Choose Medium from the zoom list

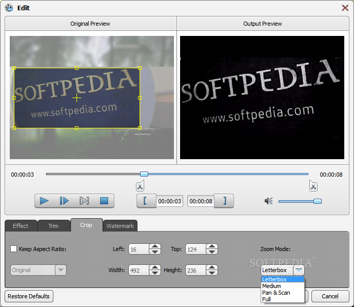click(283, 286)
